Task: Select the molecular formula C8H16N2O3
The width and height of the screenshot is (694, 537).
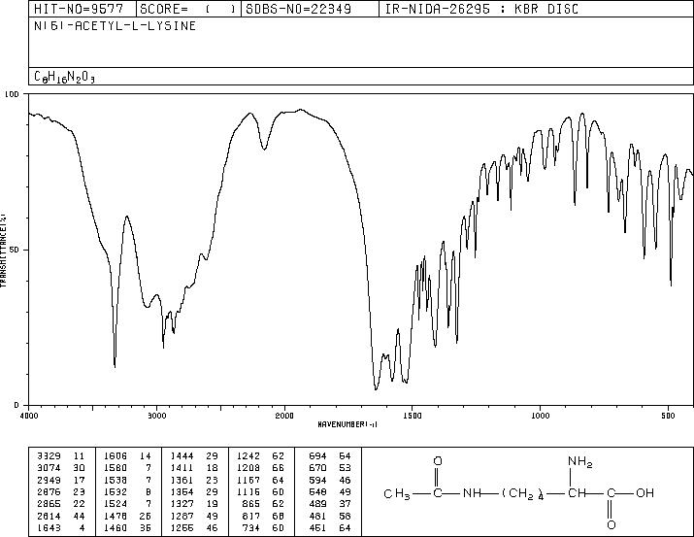Action: [x=65, y=77]
